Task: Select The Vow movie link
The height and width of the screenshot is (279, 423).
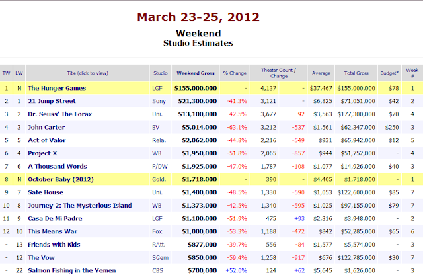Action: (41, 258)
